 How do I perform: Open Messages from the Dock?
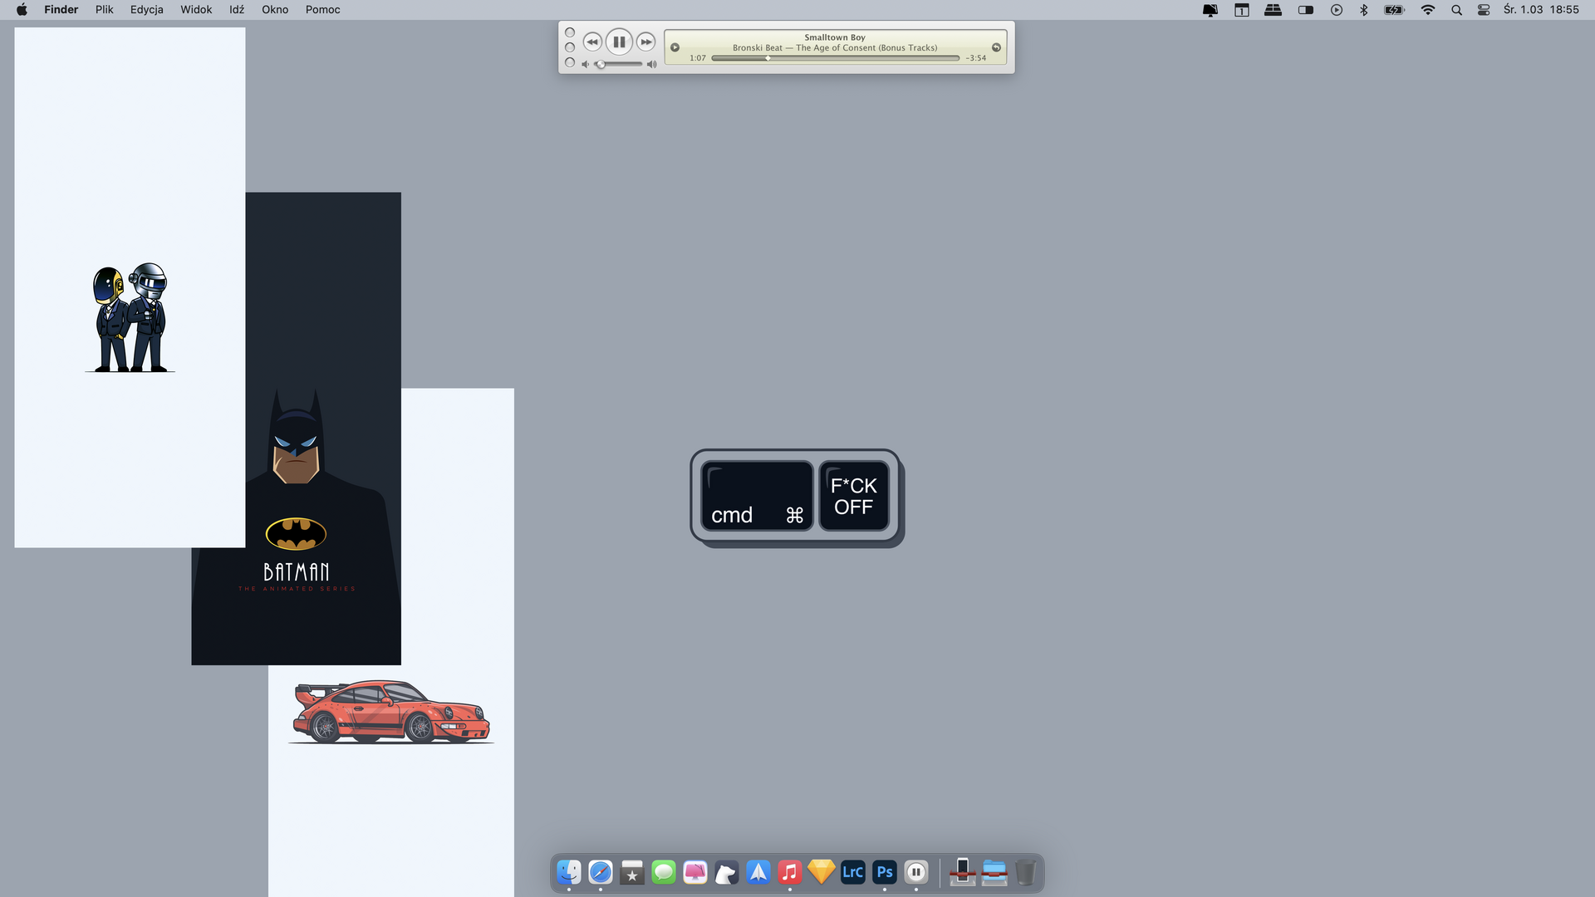pos(664,872)
